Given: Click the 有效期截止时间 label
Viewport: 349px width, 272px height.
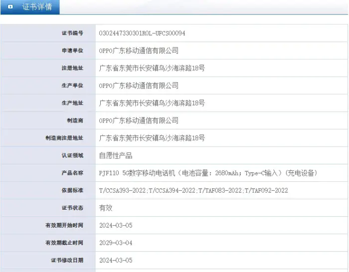Looking at the screenshot, I should tap(64, 243).
